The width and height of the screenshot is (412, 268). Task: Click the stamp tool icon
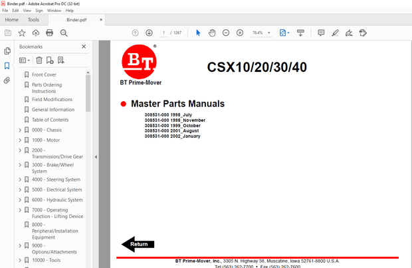pyautogui.click(x=363, y=33)
